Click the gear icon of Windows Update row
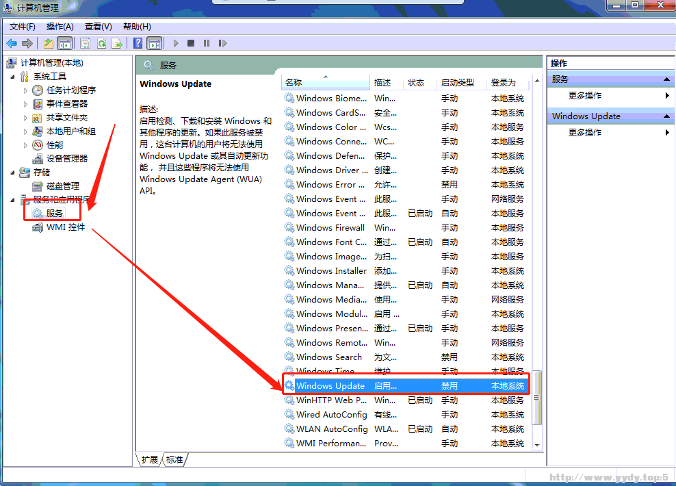Image resolution: width=676 pixels, height=486 pixels. click(x=289, y=385)
